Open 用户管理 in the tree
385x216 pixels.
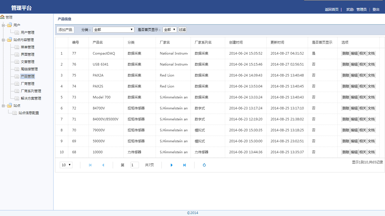click(x=28, y=33)
